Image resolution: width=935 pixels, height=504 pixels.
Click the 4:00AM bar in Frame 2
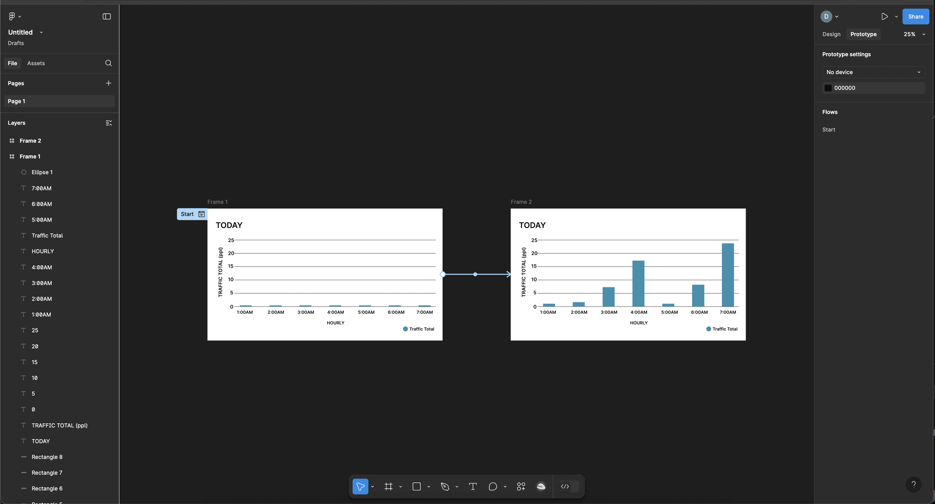coord(638,284)
